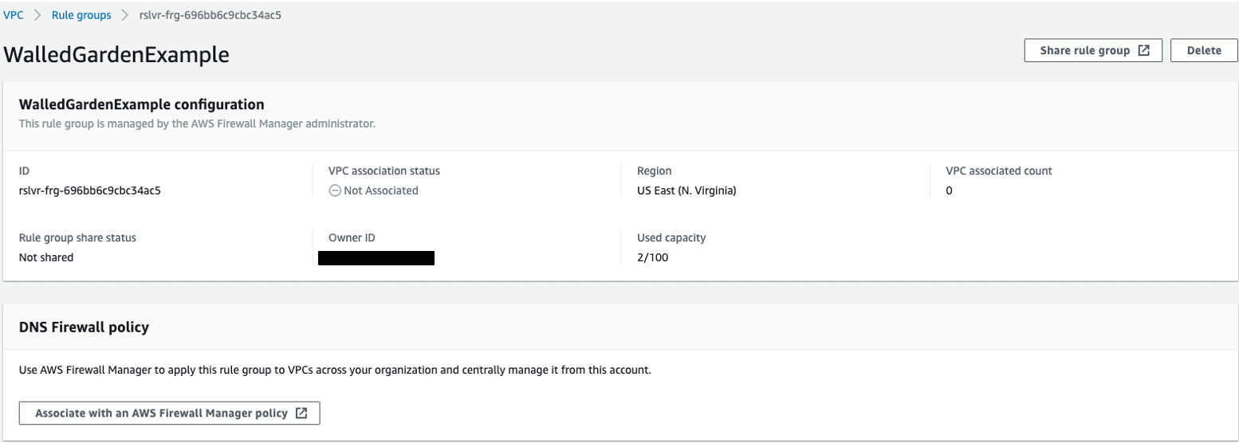Click the breadcrumb chevron after Rule groups

click(x=124, y=15)
